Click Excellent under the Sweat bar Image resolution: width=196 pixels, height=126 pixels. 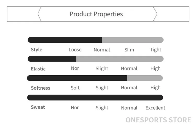pyautogui.click(x=155, y=108)
